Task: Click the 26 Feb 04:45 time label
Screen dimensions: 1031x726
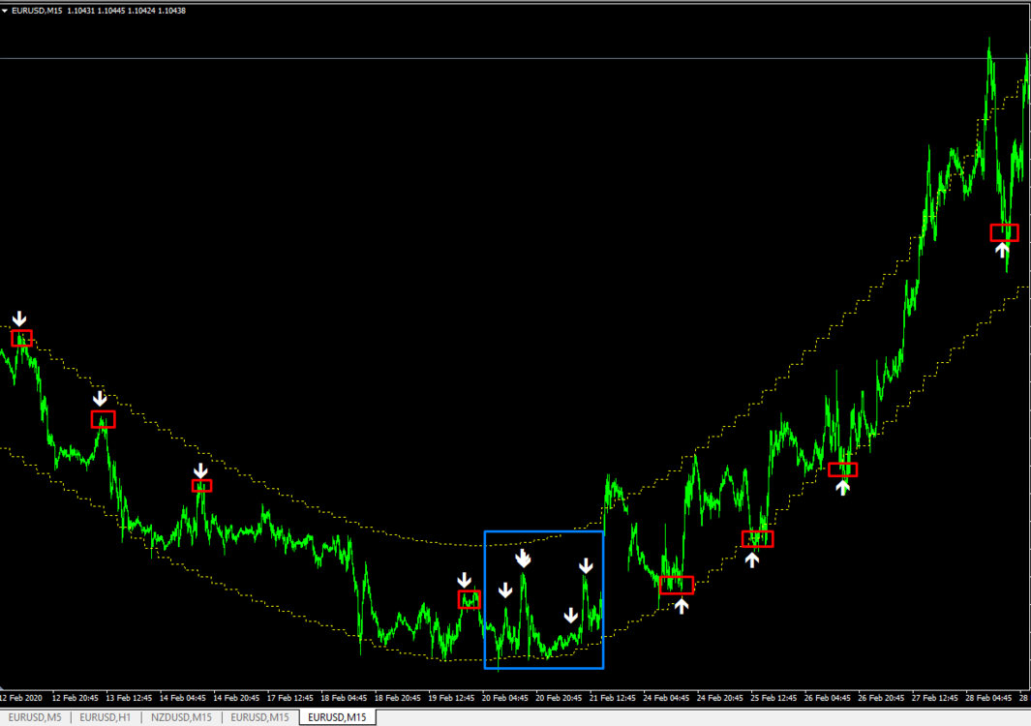Action: [827, 698]
